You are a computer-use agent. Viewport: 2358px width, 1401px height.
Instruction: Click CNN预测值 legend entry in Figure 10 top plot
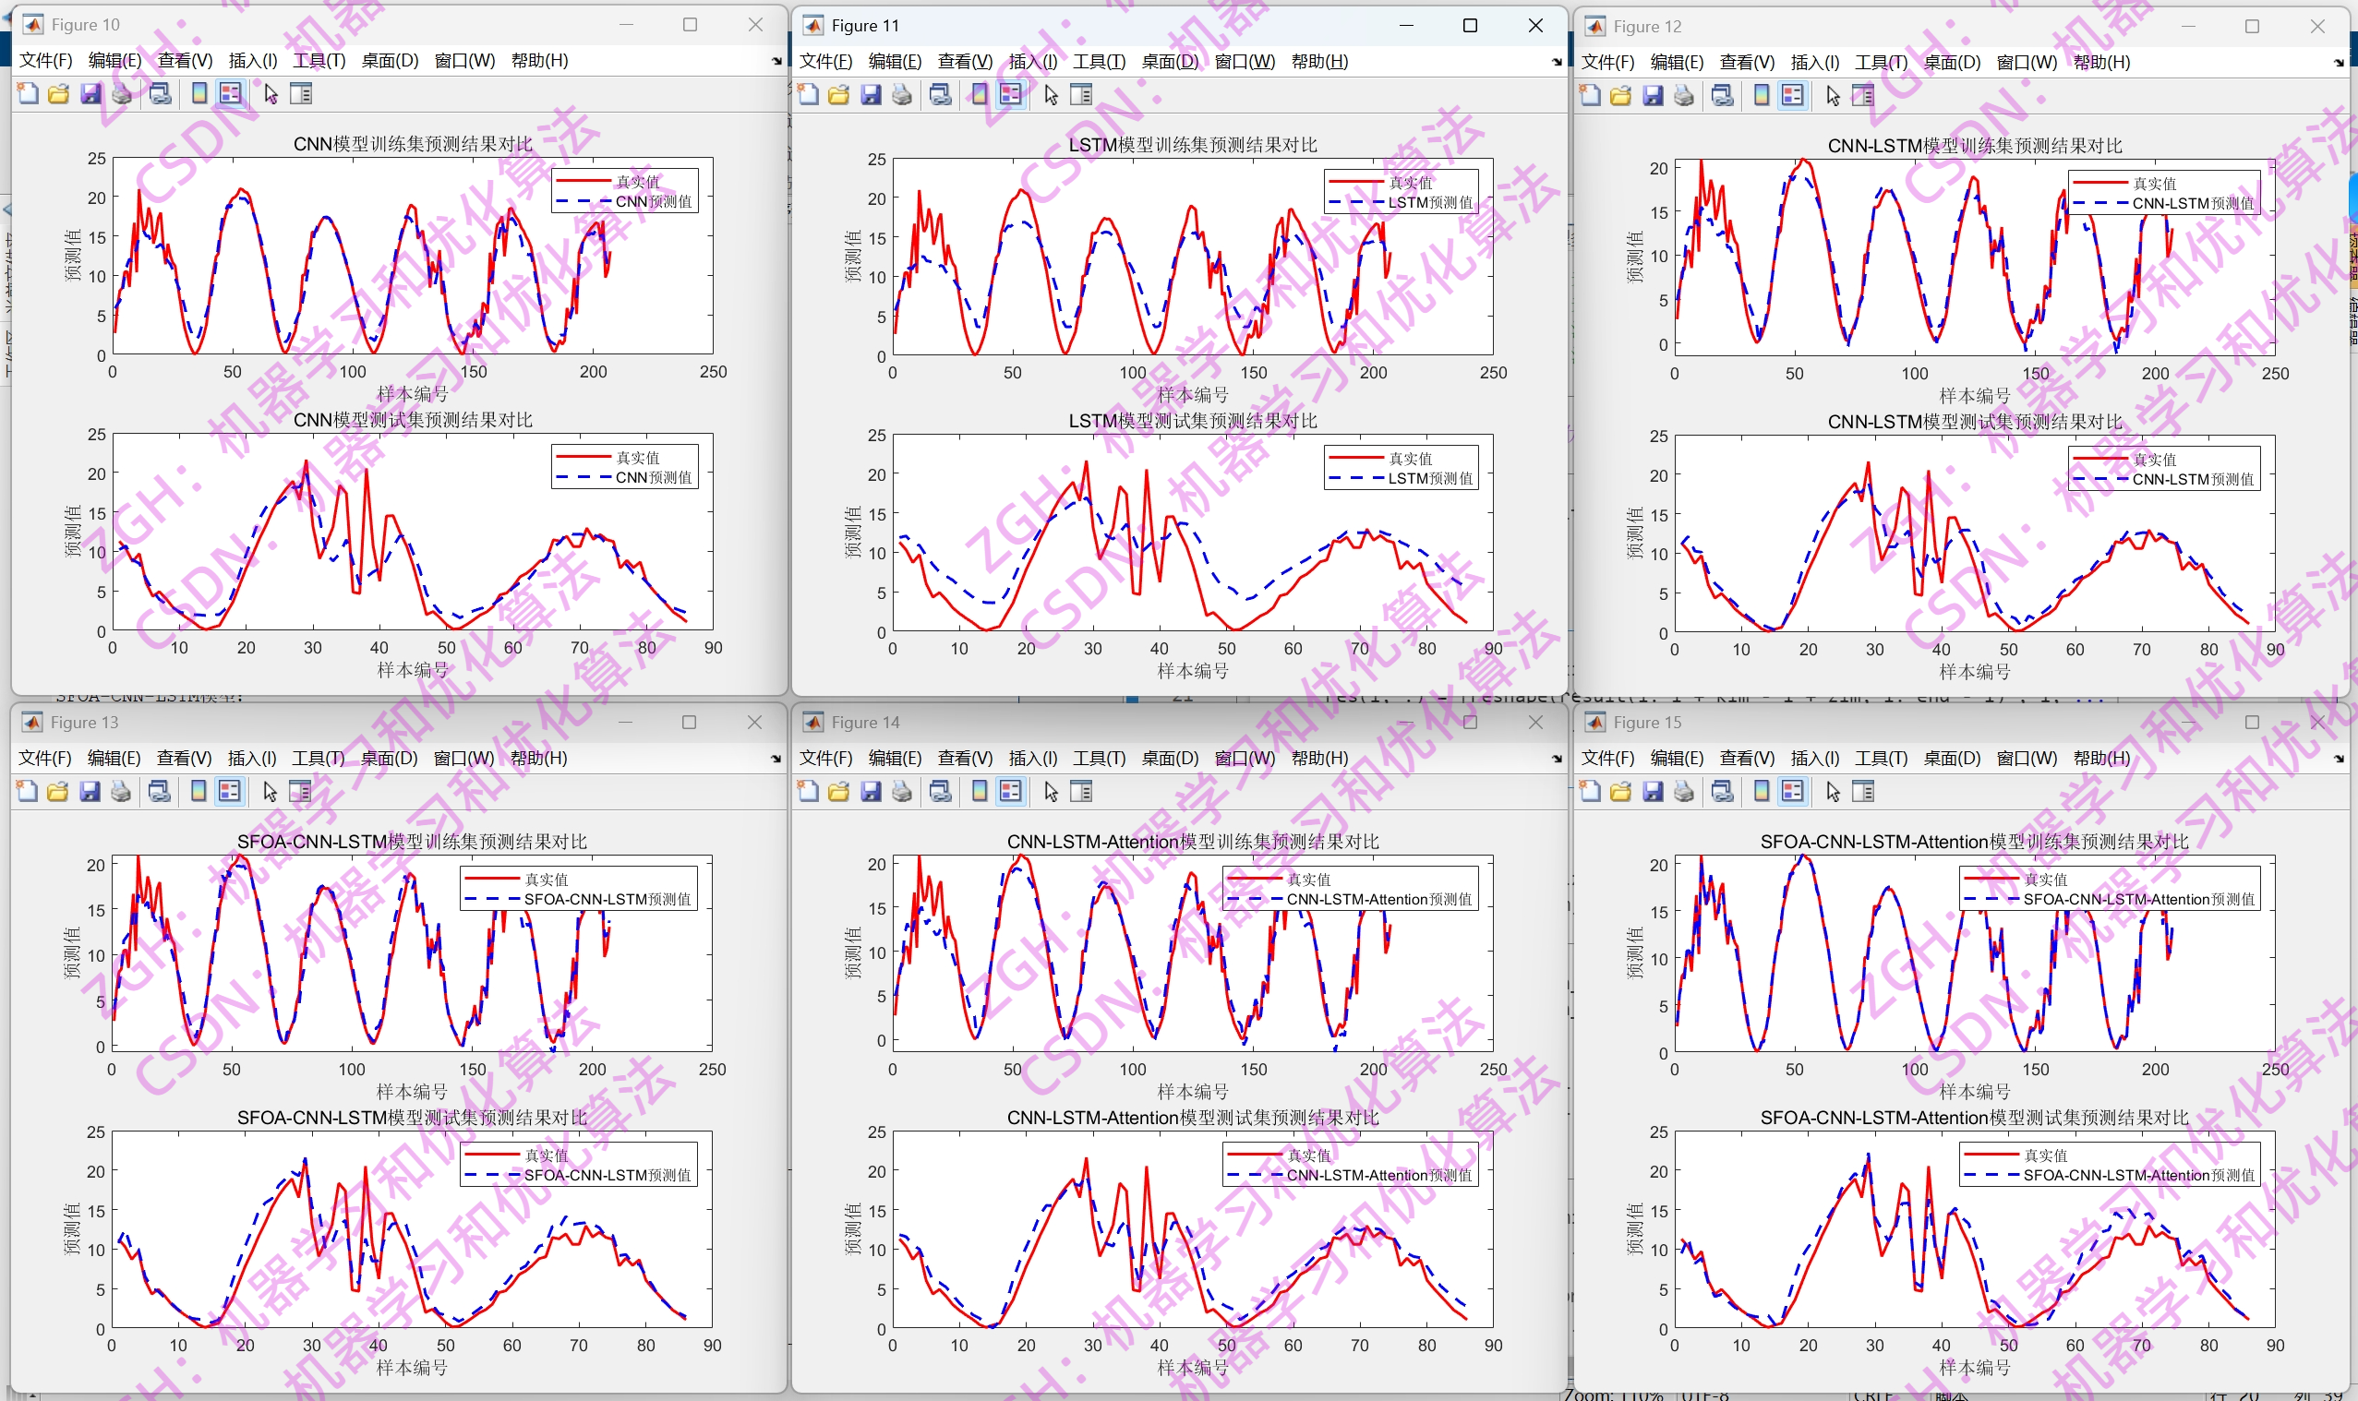point(653,202)
